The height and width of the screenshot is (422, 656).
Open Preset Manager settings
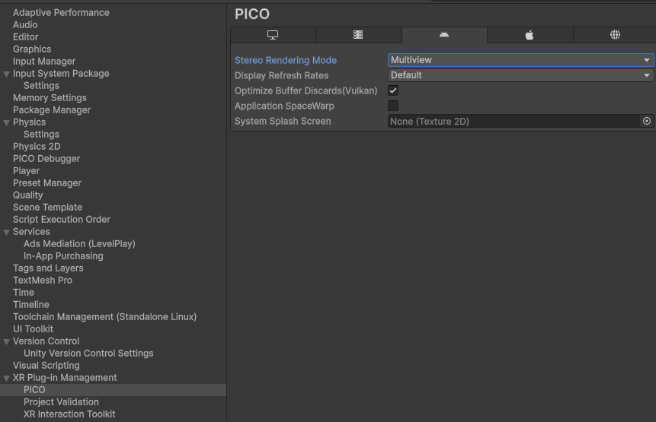click(x=47, y=182)
